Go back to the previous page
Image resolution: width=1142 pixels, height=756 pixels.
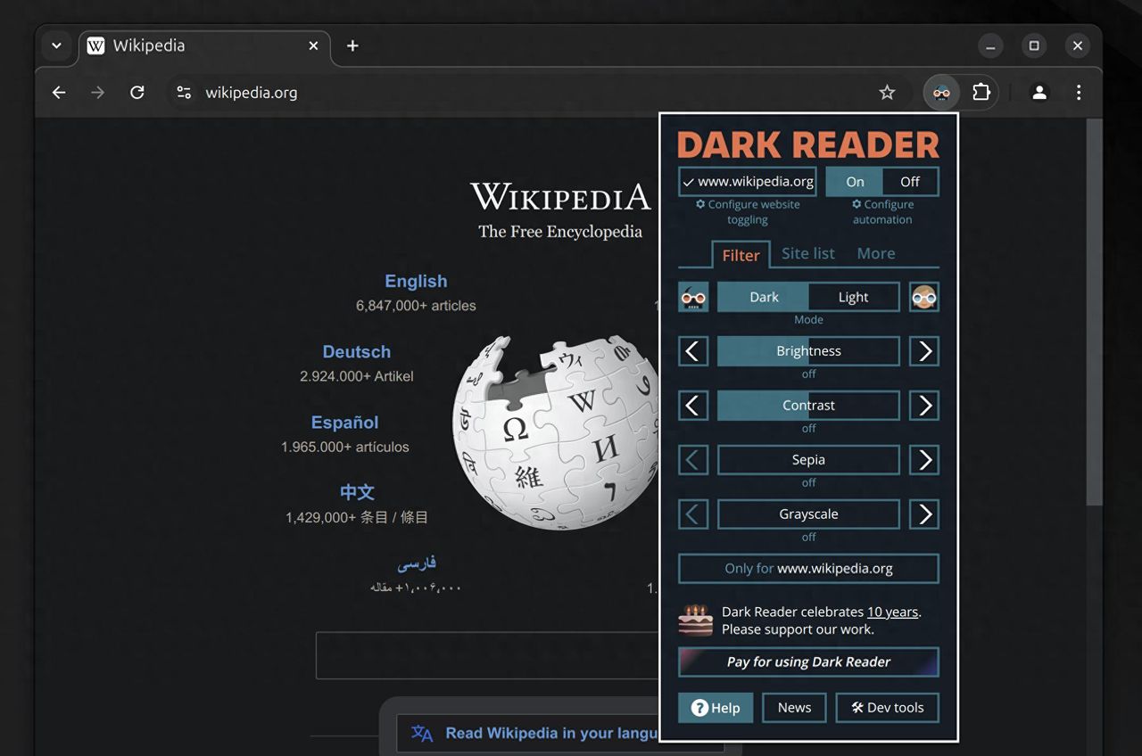tap(59, 93)
